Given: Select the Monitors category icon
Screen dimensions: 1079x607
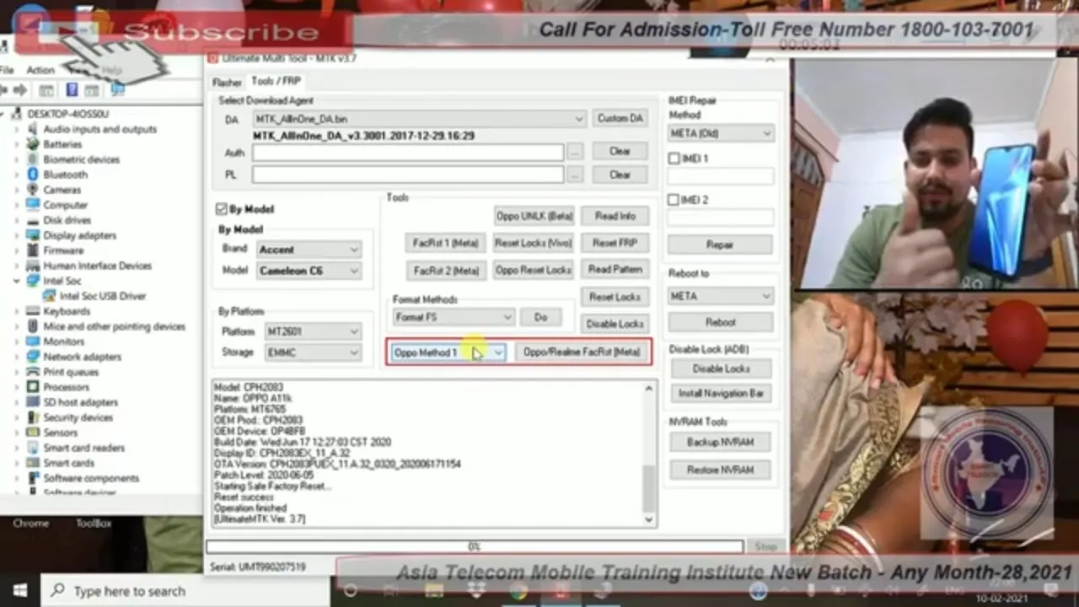Looking at the screenshot, I should click(x=32, y=341).
